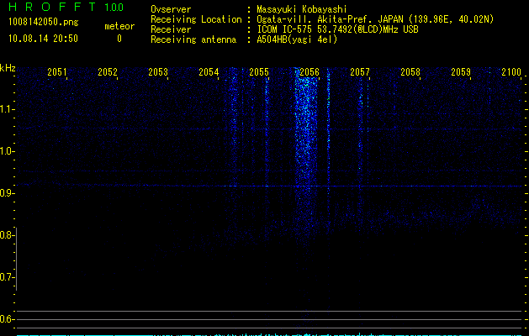Click the 2100 time marker
The image size is (529, 336).
511,72
